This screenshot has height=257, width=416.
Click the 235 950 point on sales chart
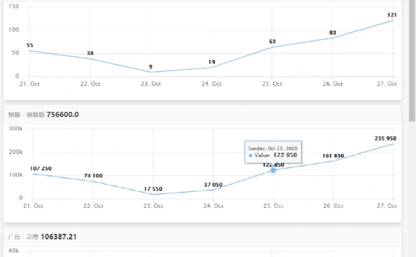[393, 144]
